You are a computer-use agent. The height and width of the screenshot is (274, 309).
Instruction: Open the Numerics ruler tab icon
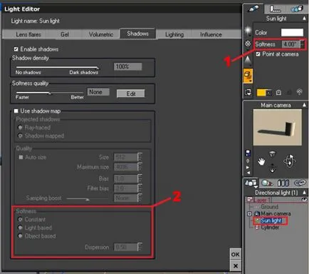pos(276,9)
